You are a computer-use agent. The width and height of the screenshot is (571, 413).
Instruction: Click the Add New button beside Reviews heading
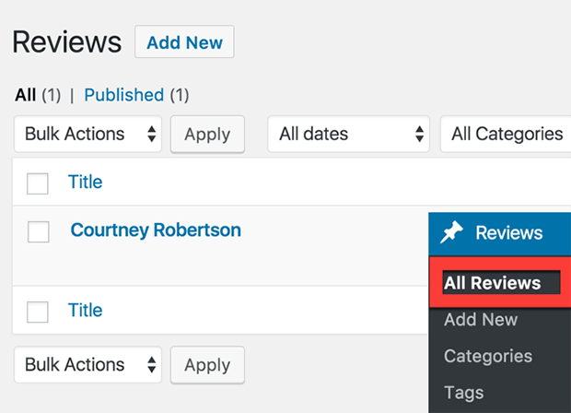coord(184,41)
